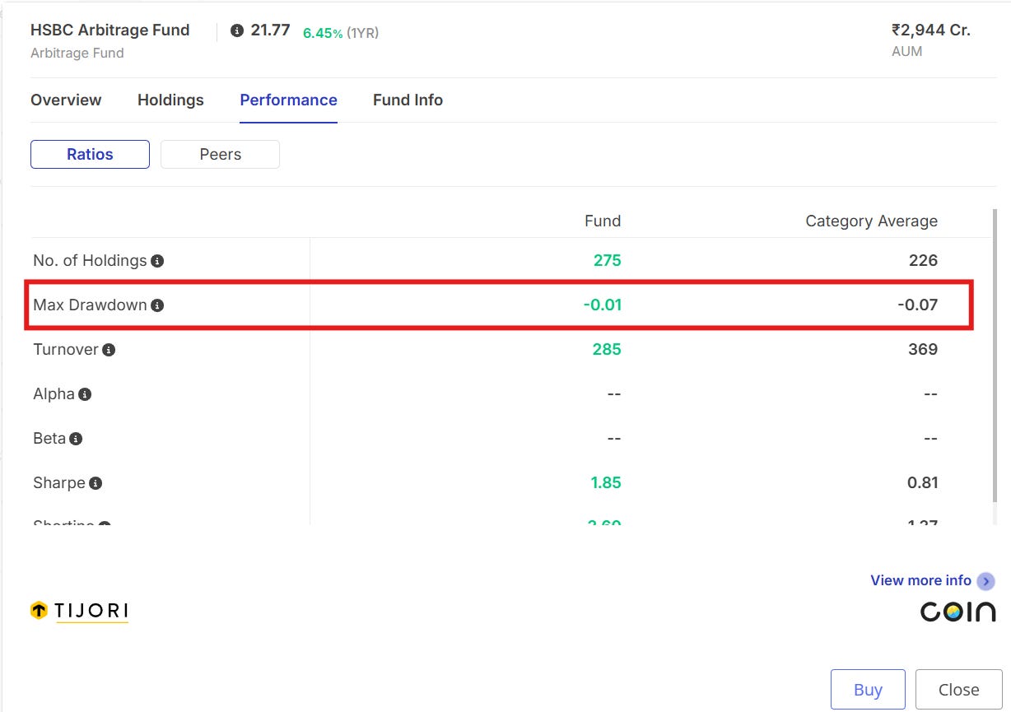This screenshot has height=712, width=1011.
Task: Click fund max drawdown value -0.01
Action: (x=603, y=305)
